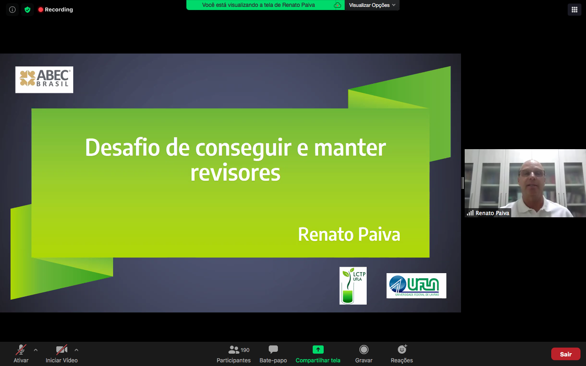Click the green screen-sharing notification banner

259,5
